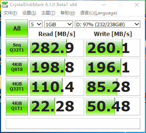The width and height of the screenshot is (146, 133).
Task: Open the 主题(T) menu
Action: tap(48, 13)
